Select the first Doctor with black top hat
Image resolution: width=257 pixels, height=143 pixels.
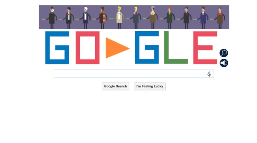(51, 18)
